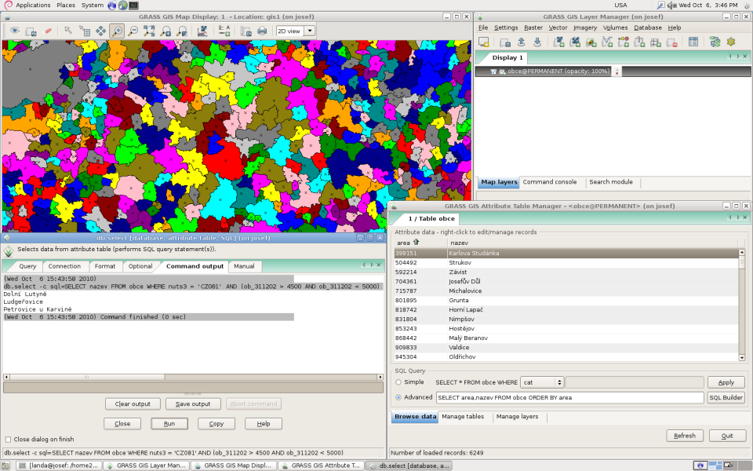This screenshot has height=471, width=753.
Task: Select the Zoom out magnifier tool
Action: click(133, 31)
